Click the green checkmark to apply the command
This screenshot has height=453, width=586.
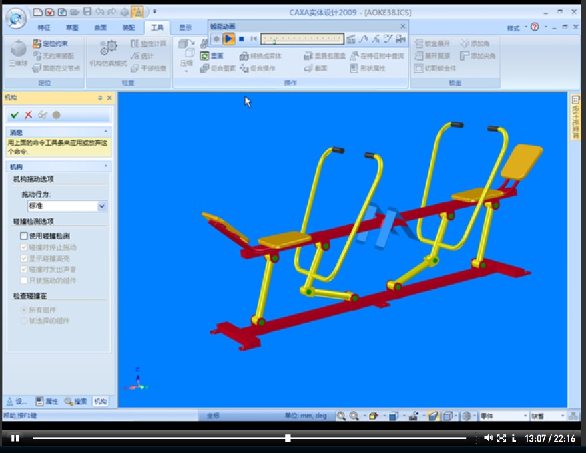[x=14, y=114]
